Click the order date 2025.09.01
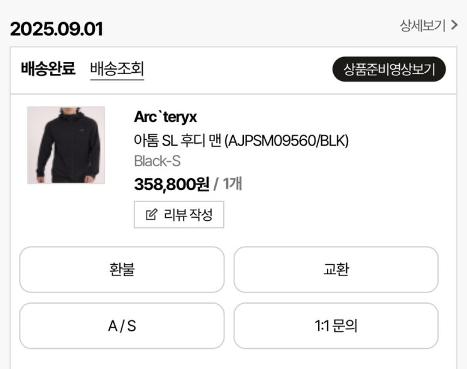Screen dimensions: 467x369 point(57,29)
